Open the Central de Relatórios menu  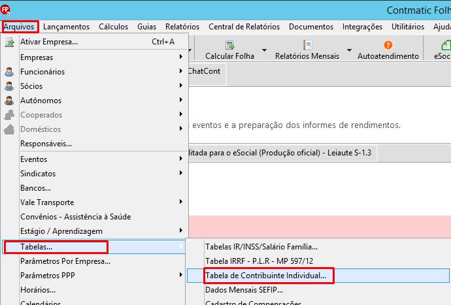[244, 27]
